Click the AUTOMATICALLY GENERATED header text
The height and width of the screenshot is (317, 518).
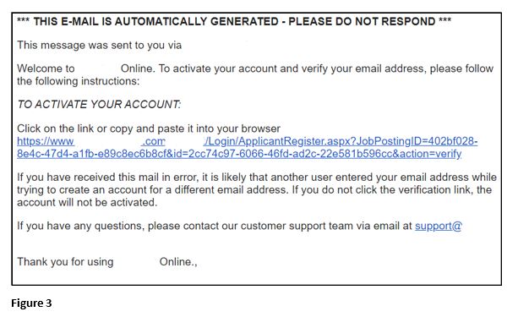click(197, 21)
